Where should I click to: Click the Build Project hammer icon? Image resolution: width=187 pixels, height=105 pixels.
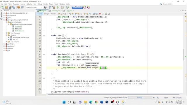point(50,7)
